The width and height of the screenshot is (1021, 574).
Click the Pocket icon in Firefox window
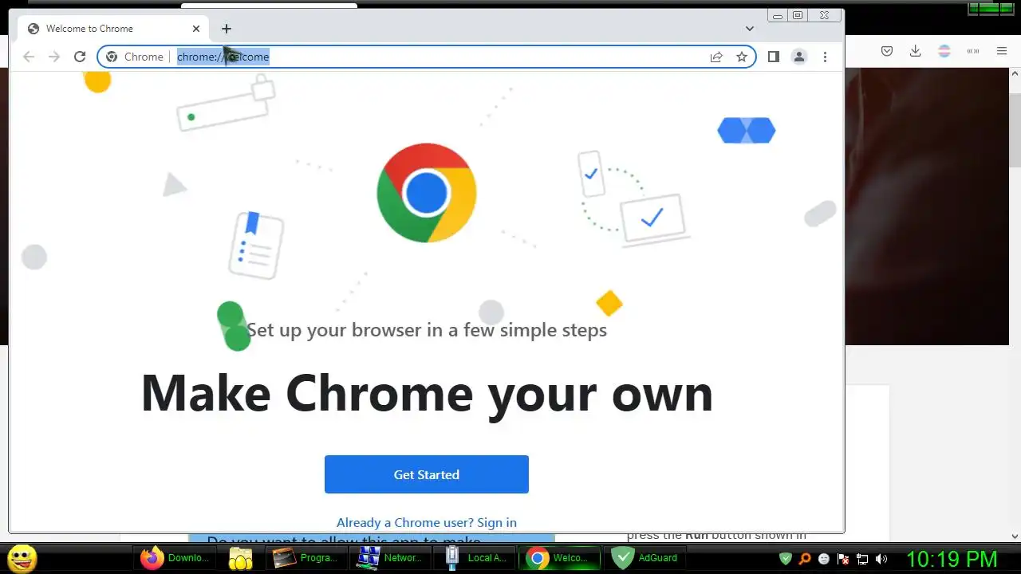(x=887, y=51)
